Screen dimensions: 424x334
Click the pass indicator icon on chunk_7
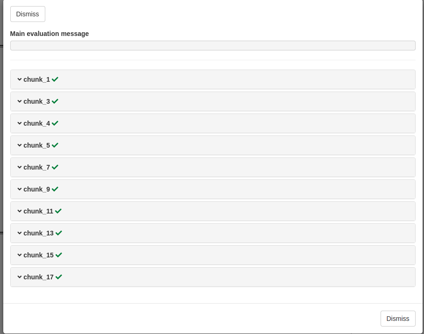point(55,167)
